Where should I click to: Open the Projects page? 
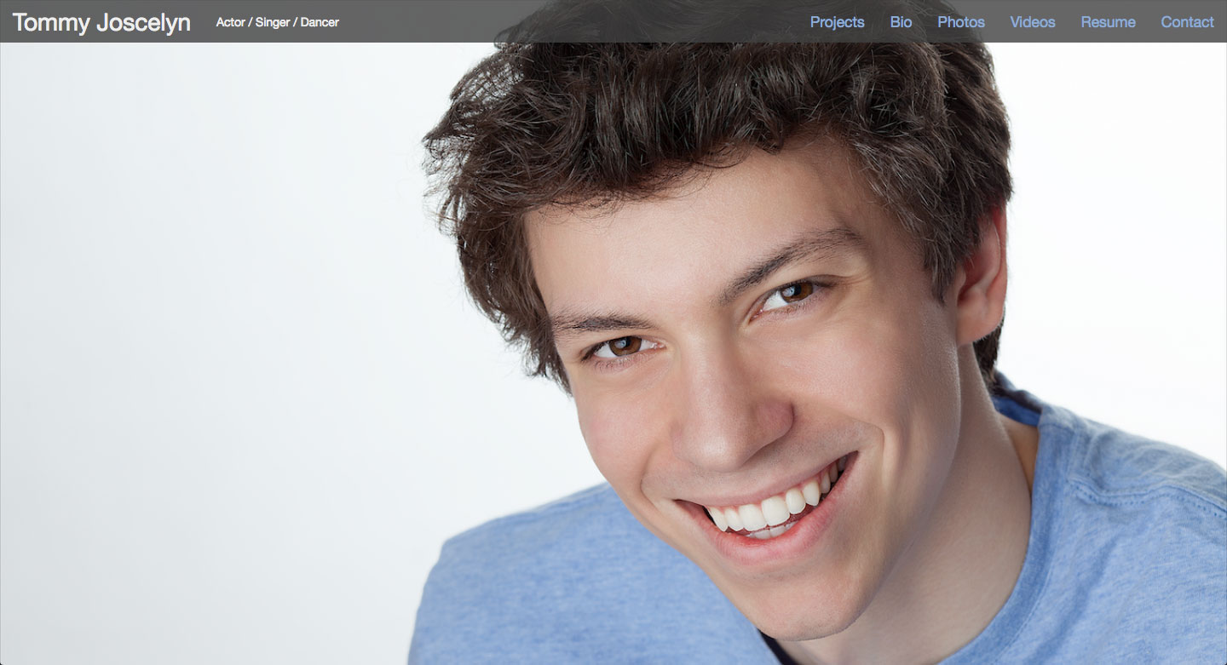click(837, 22)
